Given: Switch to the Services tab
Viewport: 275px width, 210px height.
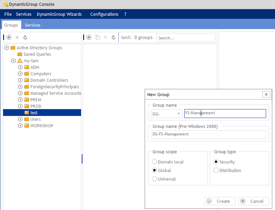Looking at the screenshot, I should pyautogui.click(x=32, y=25).
